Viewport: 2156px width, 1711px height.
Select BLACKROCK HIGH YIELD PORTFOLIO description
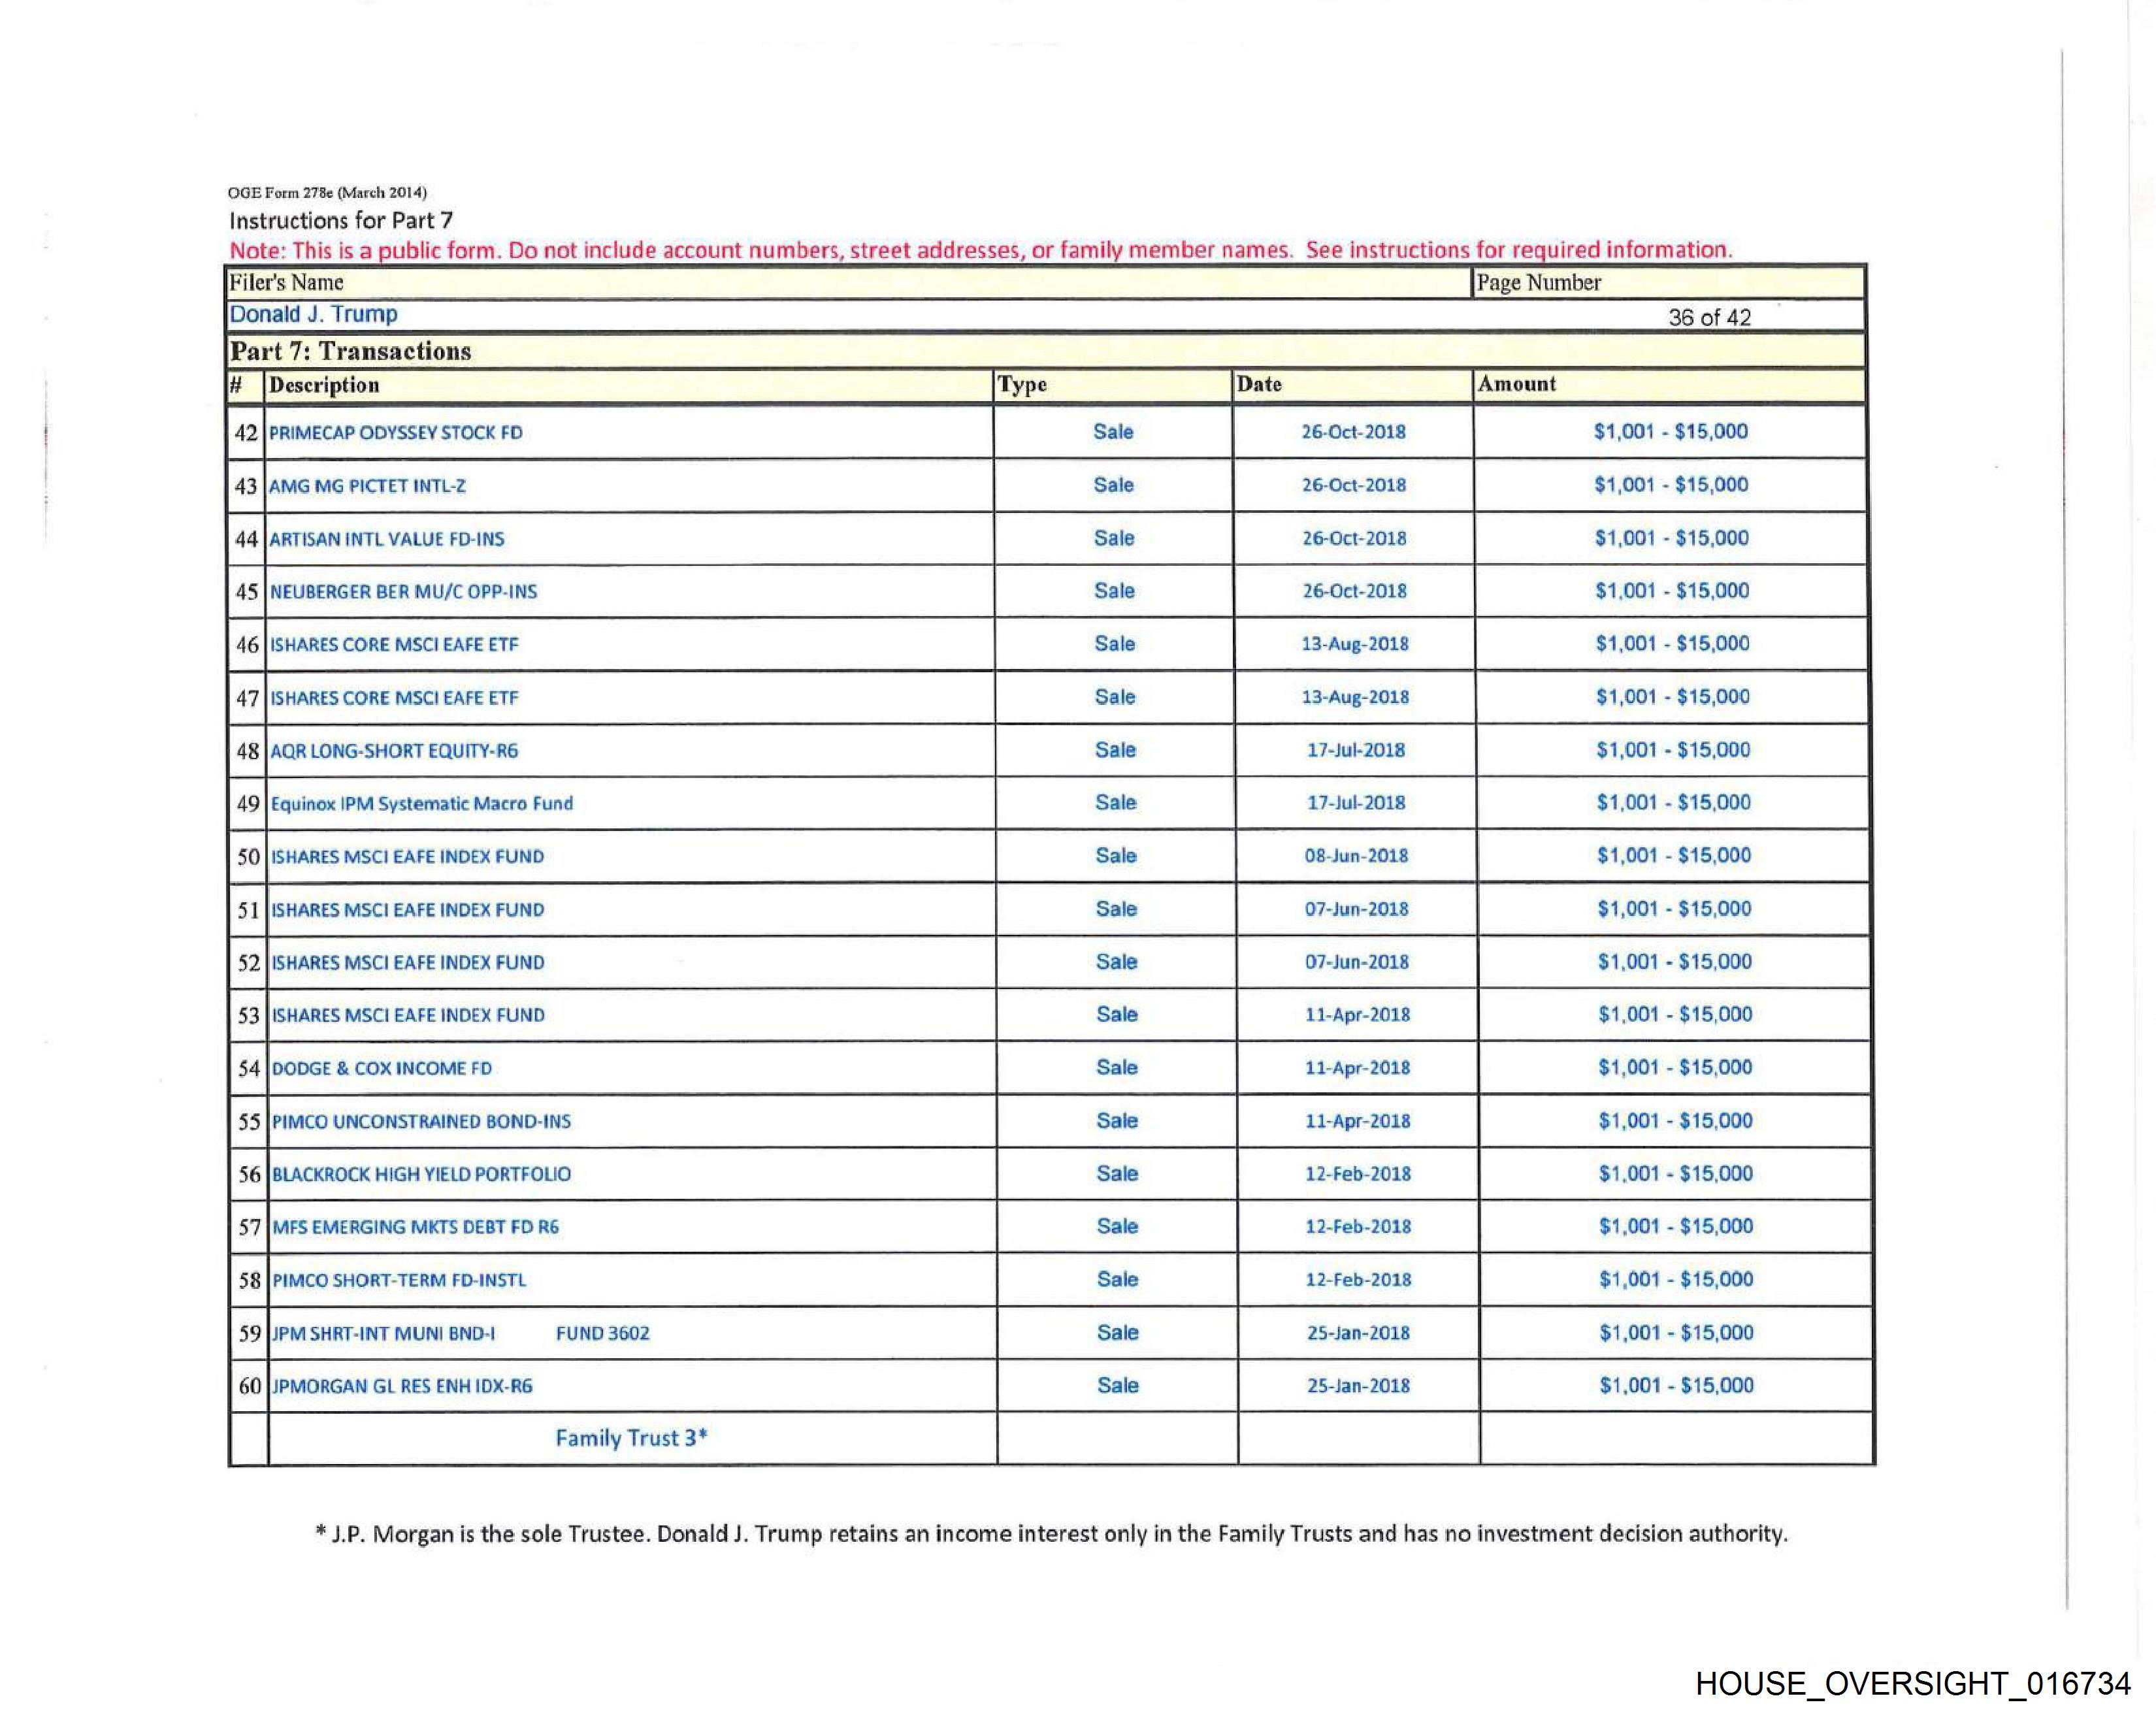point(421,1175)
